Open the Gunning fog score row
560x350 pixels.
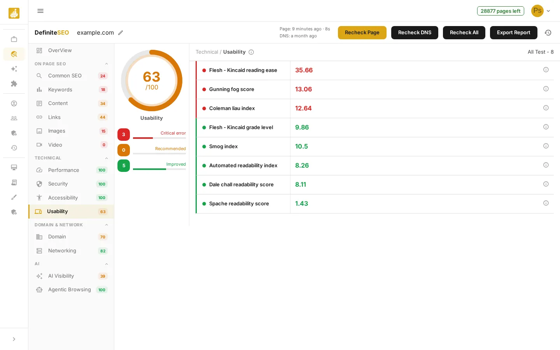click(375, 89)
